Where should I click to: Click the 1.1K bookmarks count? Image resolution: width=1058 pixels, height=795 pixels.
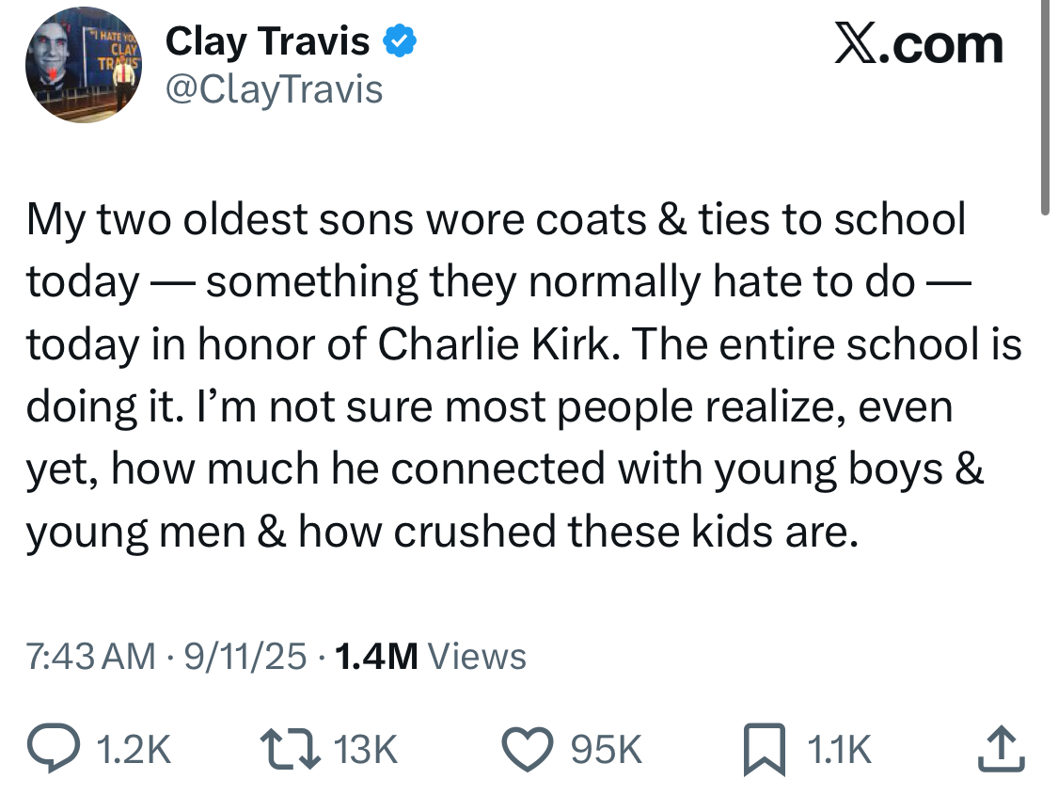(x=839, y=750)
